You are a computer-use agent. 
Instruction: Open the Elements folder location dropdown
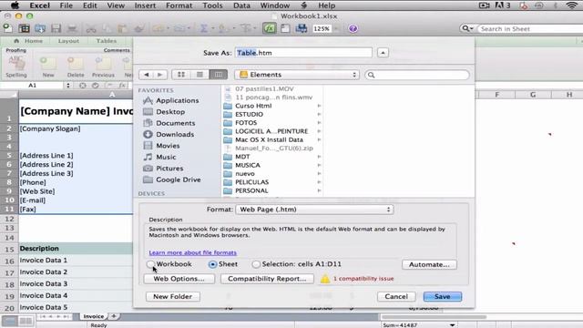click(297, 75)
